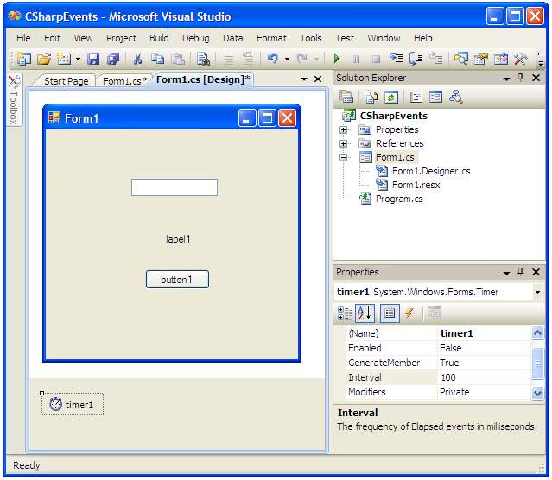Toggle Alphabetical sort in Properties
The image size is (552, 480).
(365, 313)
